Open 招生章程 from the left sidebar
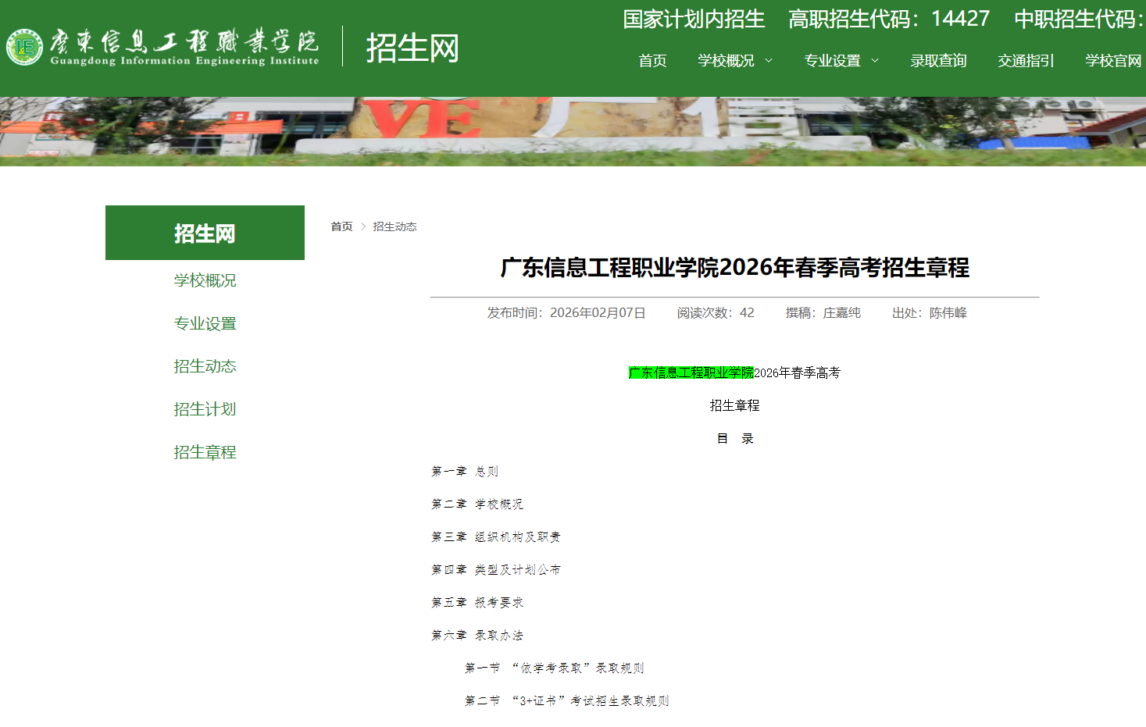This screenshot has width=1146, height=727. [x=204, y=452]
